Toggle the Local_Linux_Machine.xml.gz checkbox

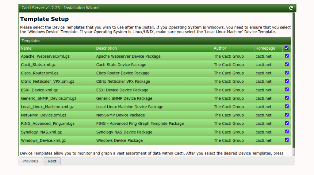click(x=287, y=106)
